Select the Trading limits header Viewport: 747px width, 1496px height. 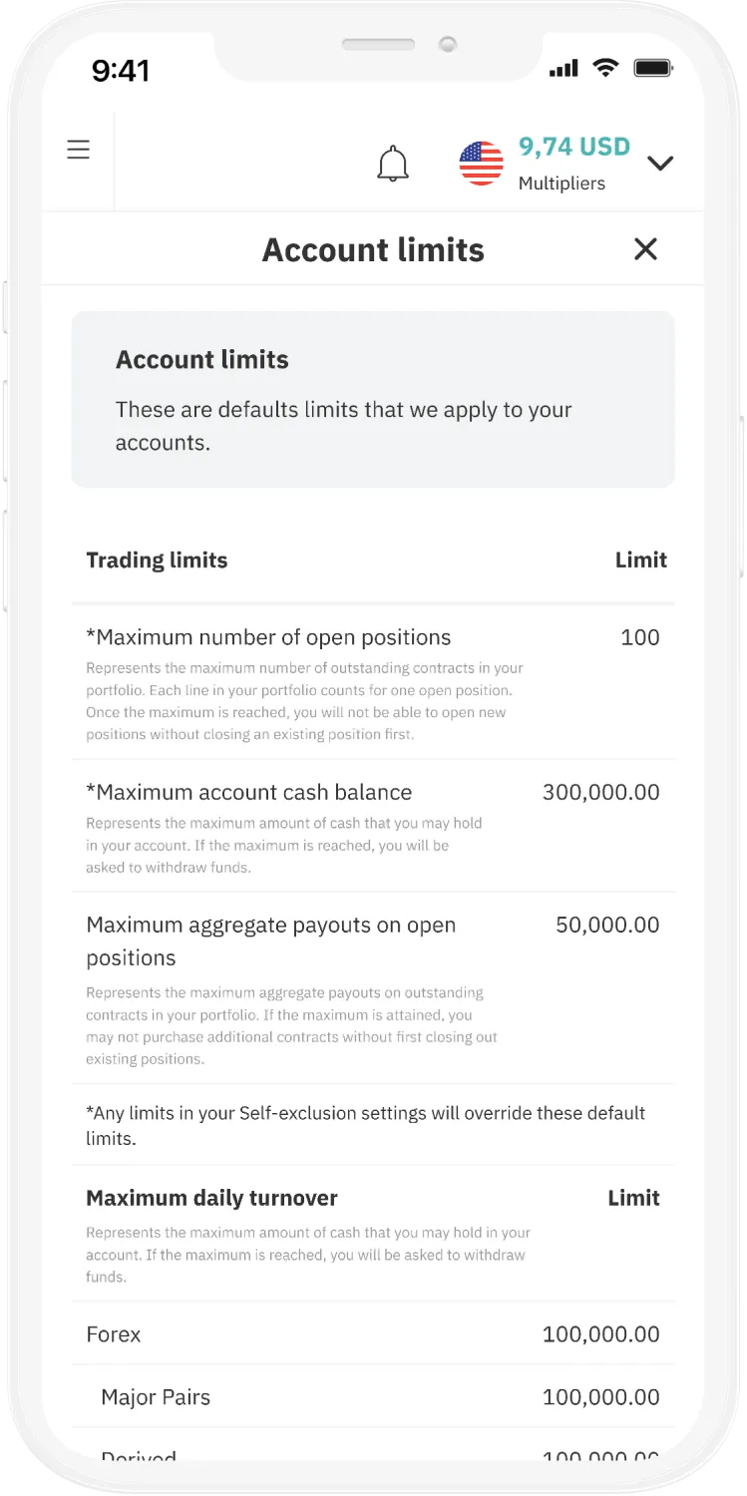[x=157, y=561]
